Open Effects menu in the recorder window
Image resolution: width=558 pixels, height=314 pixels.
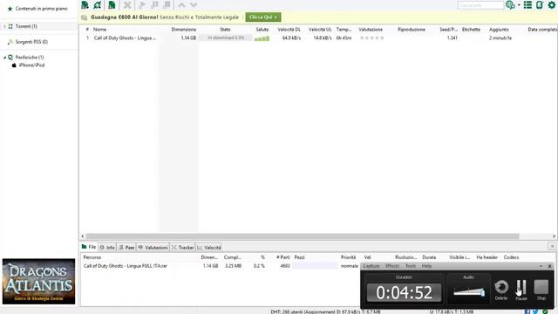(392, 266)
